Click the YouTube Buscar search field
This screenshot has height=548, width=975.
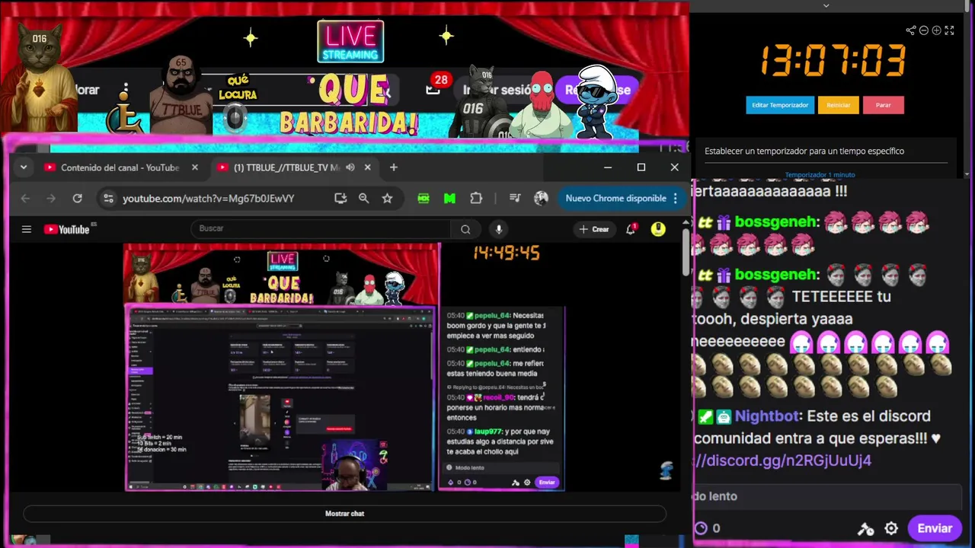point(321,228)
